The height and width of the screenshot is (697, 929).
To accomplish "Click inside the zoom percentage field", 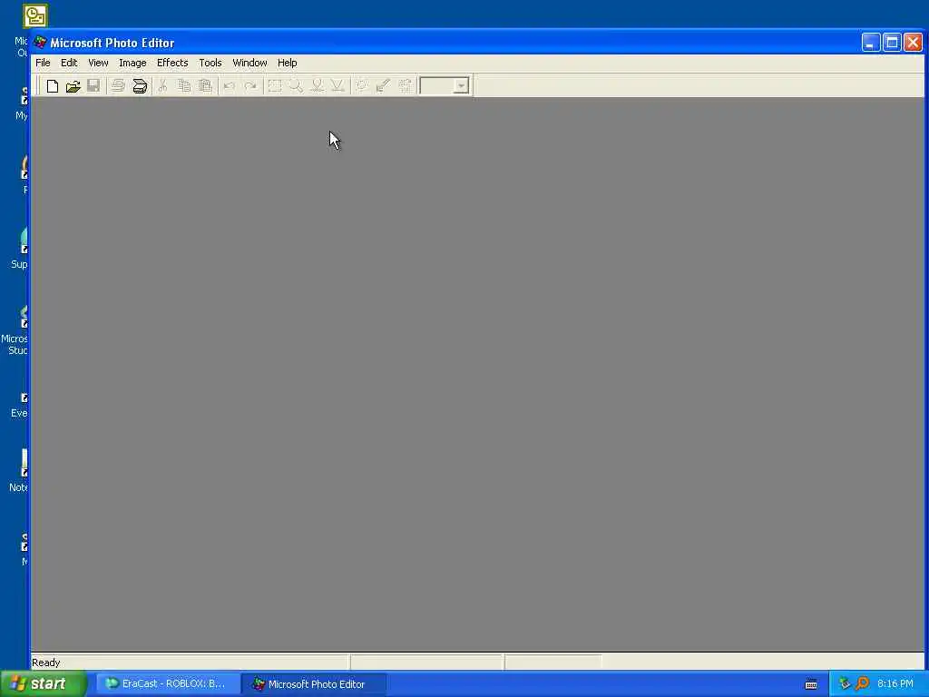I will point(436,86).
